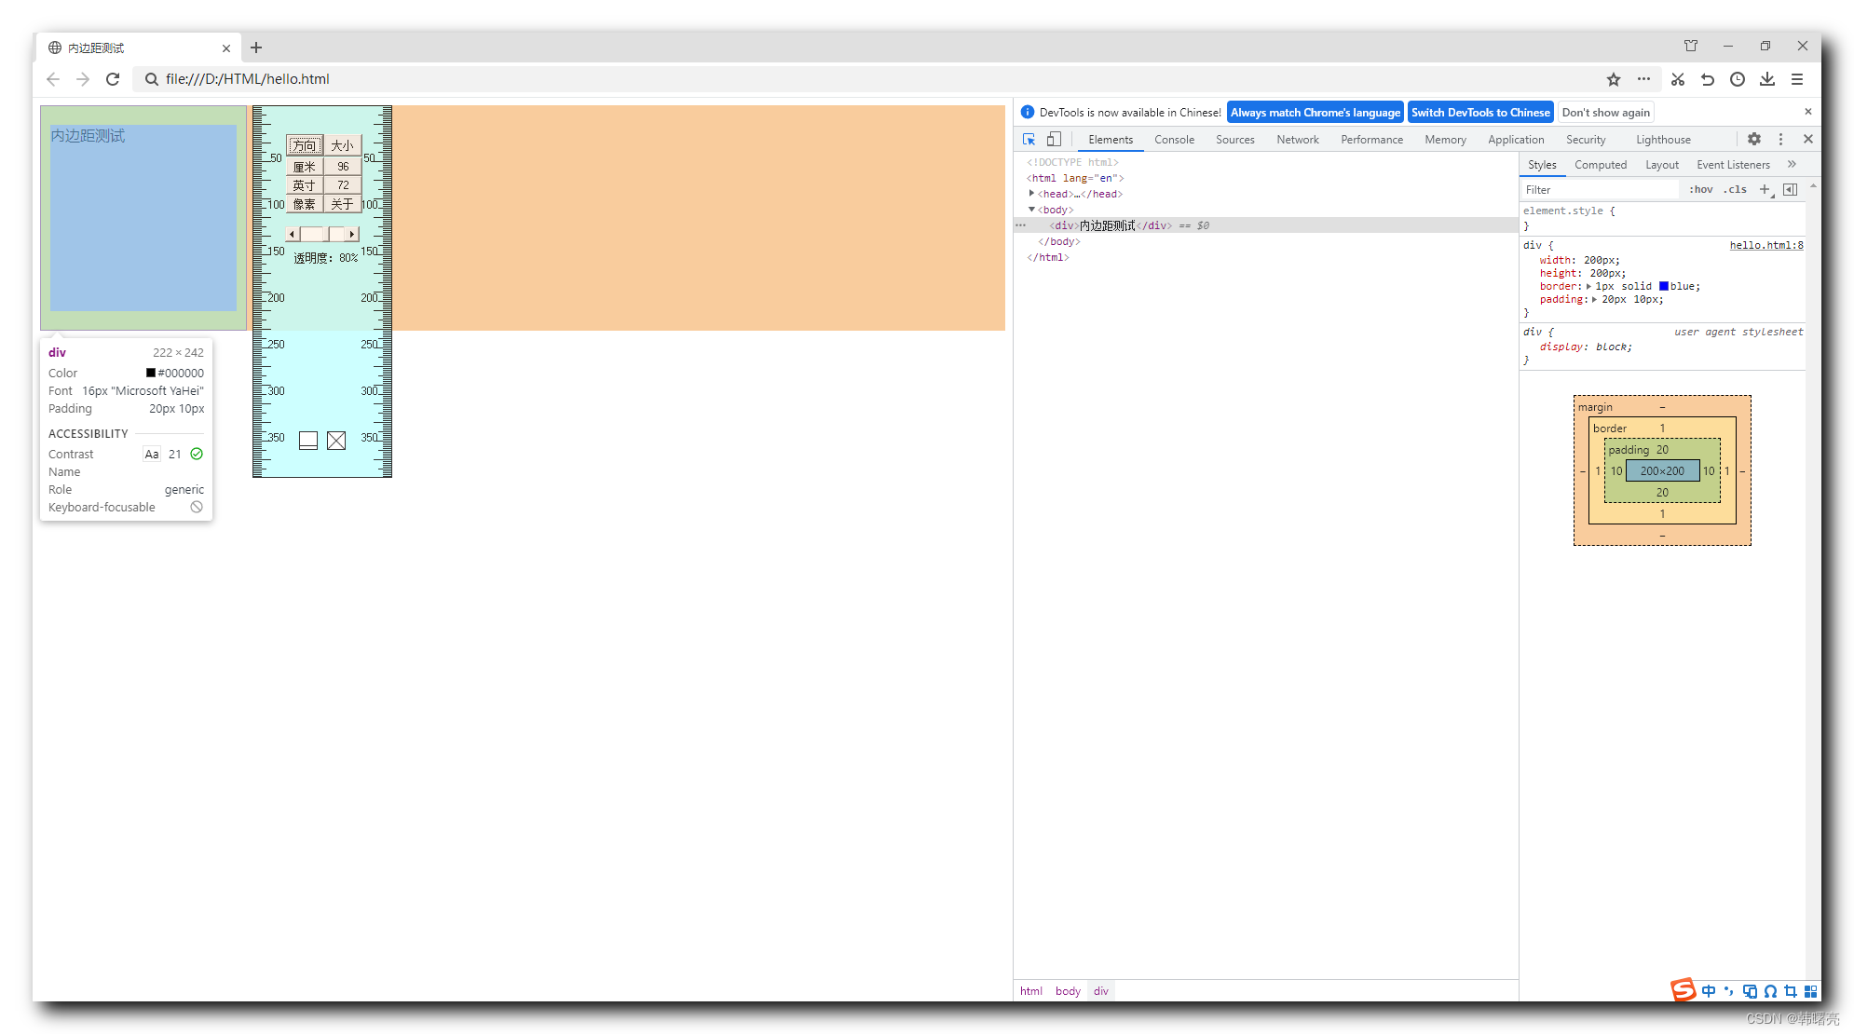Click the settings gear icon in DevTools

pyautogui.click(x=1754, y=138)
